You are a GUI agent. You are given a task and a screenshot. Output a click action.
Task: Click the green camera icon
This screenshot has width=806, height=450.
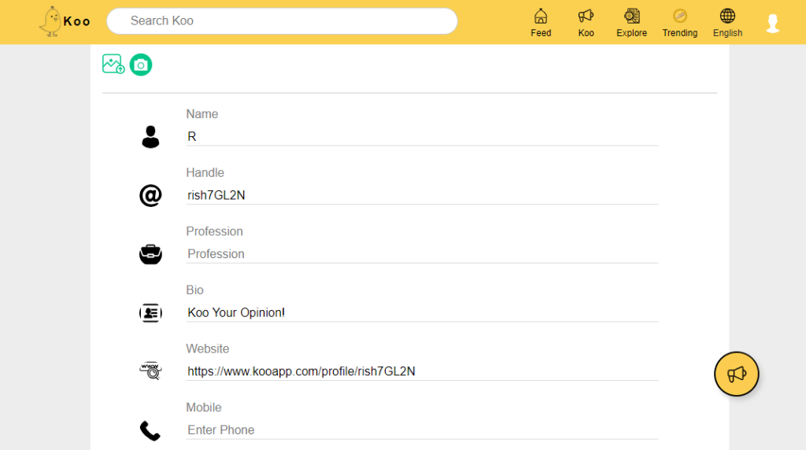pyautogui.click(x=141, y=65)
